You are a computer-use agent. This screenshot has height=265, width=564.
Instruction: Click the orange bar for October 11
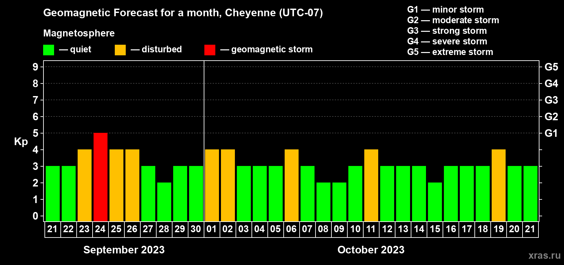coord(371,185)
